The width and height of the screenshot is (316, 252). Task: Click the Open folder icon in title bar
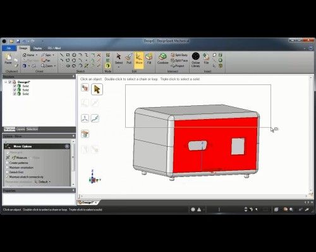(x=11, y=41)
